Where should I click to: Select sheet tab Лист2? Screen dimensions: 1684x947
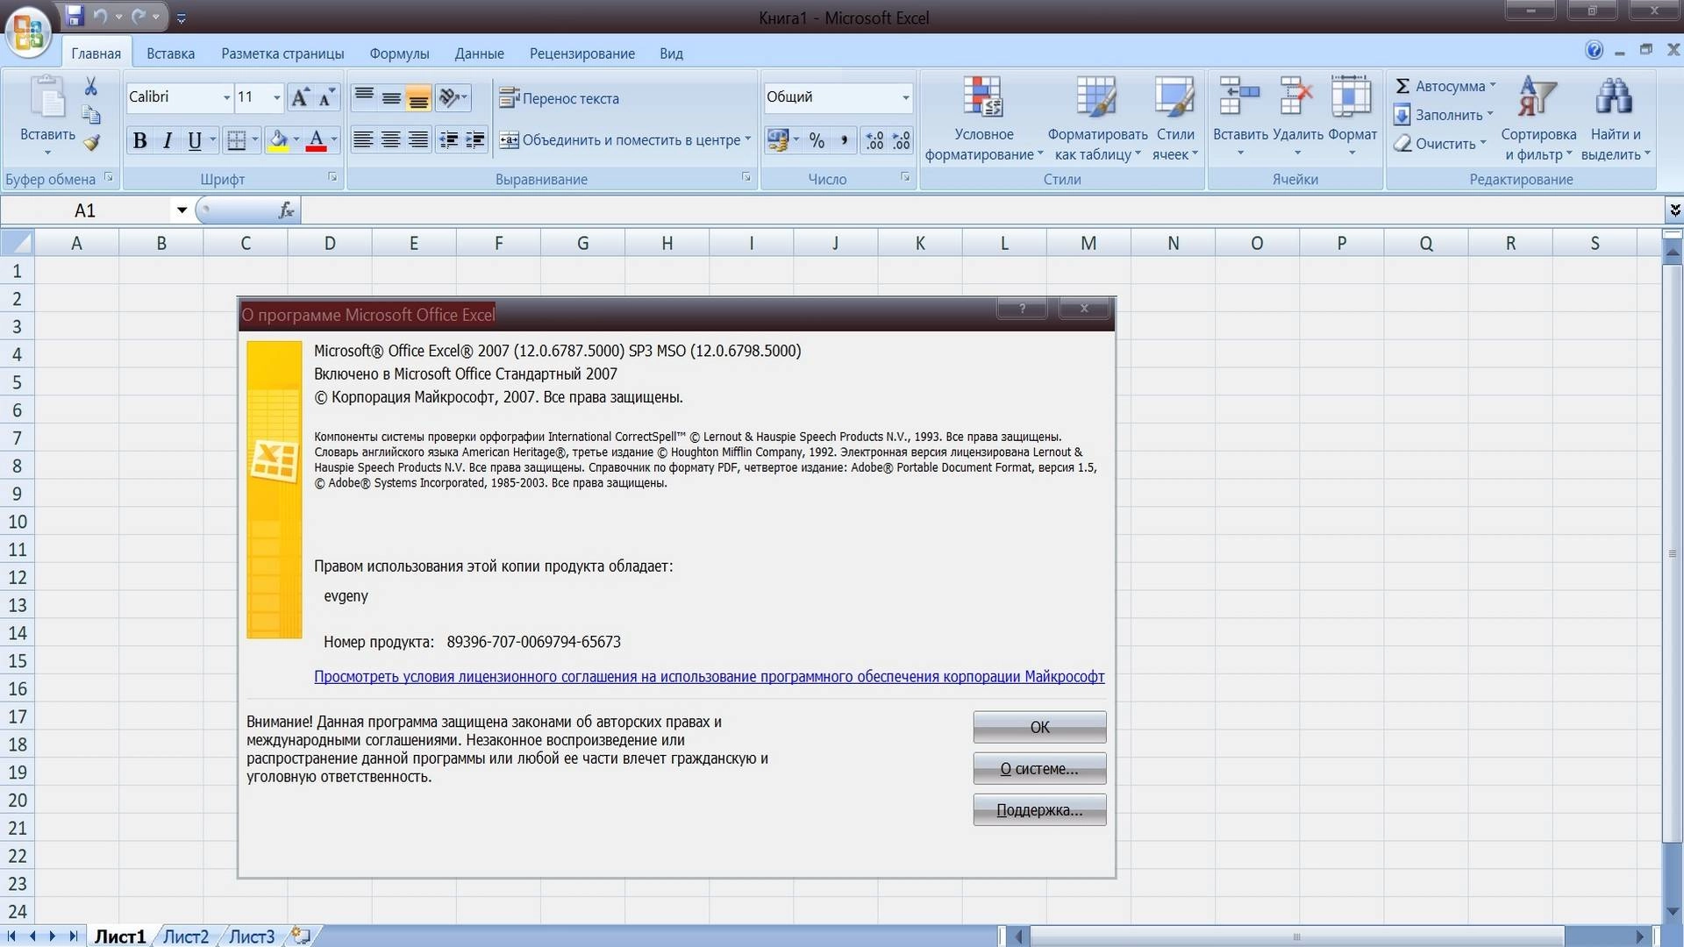pos(186,936)
